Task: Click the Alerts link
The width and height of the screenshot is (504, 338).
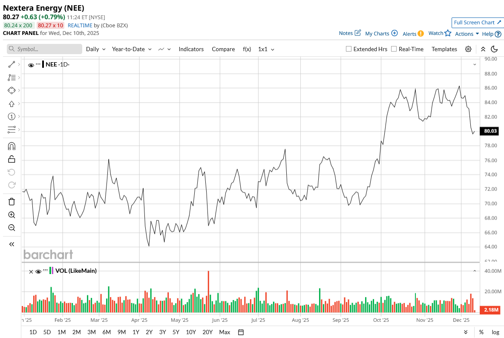Action: click(x=409, y=34)
